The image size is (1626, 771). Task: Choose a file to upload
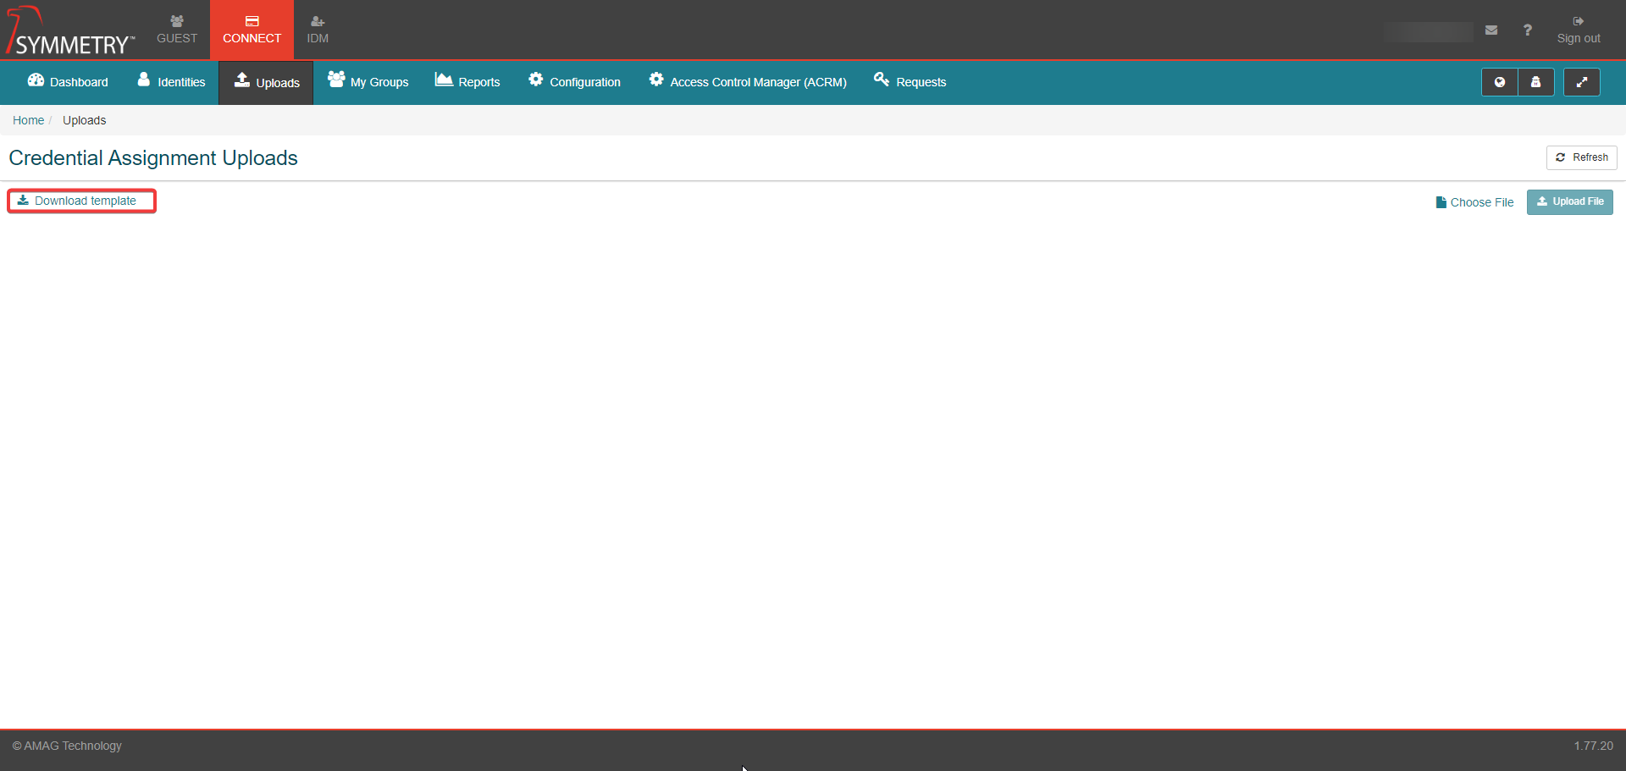click(1474, 202)
